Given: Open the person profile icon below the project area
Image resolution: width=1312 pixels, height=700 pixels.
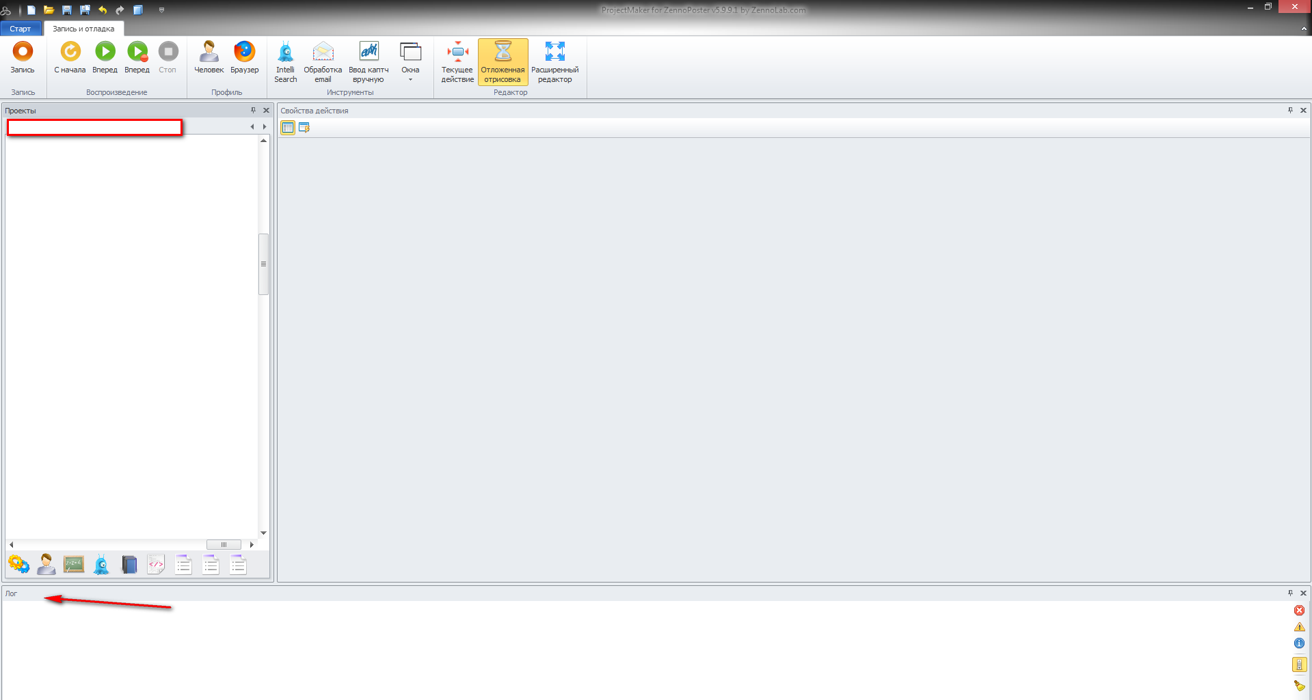Looking at the screenshot, I should [46, 564].
